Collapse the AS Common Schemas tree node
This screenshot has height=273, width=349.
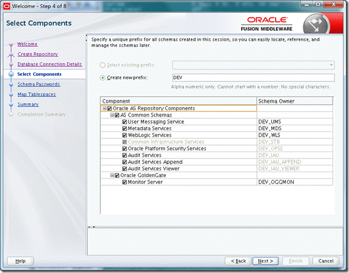(112, 115)
